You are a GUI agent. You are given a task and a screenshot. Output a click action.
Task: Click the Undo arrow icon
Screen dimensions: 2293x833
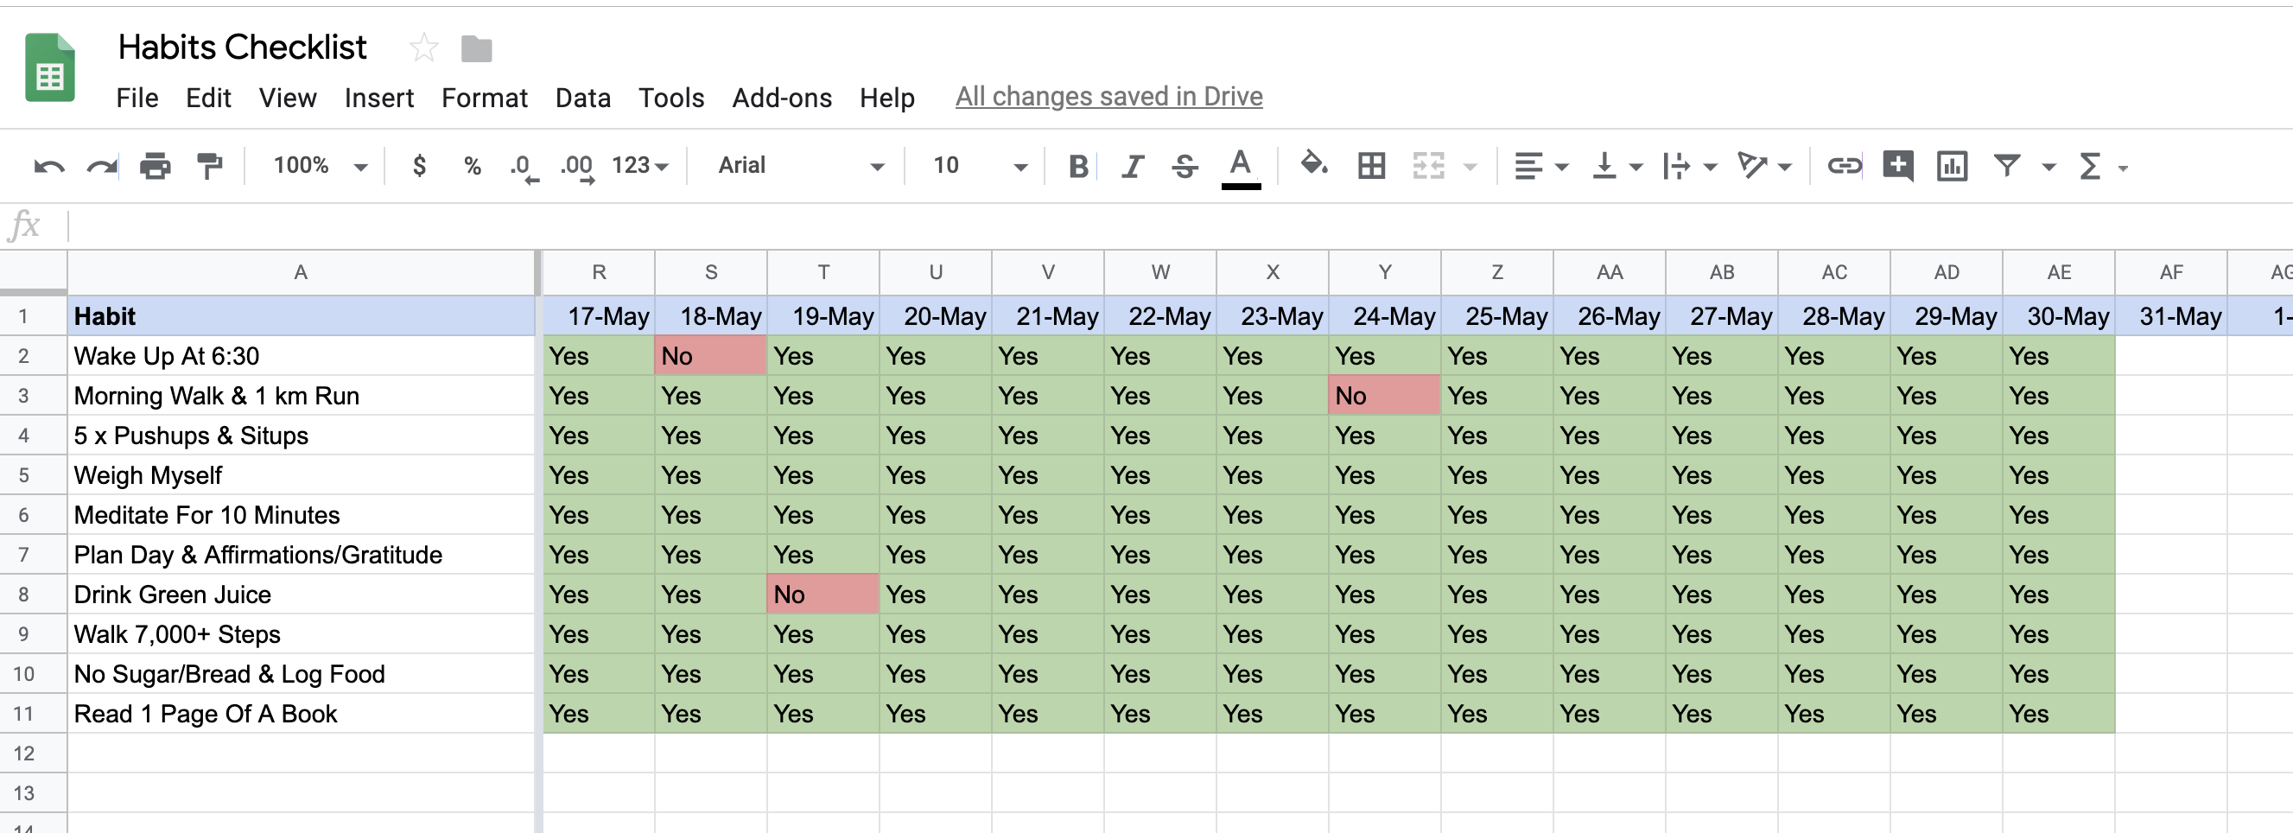point(49,166)
